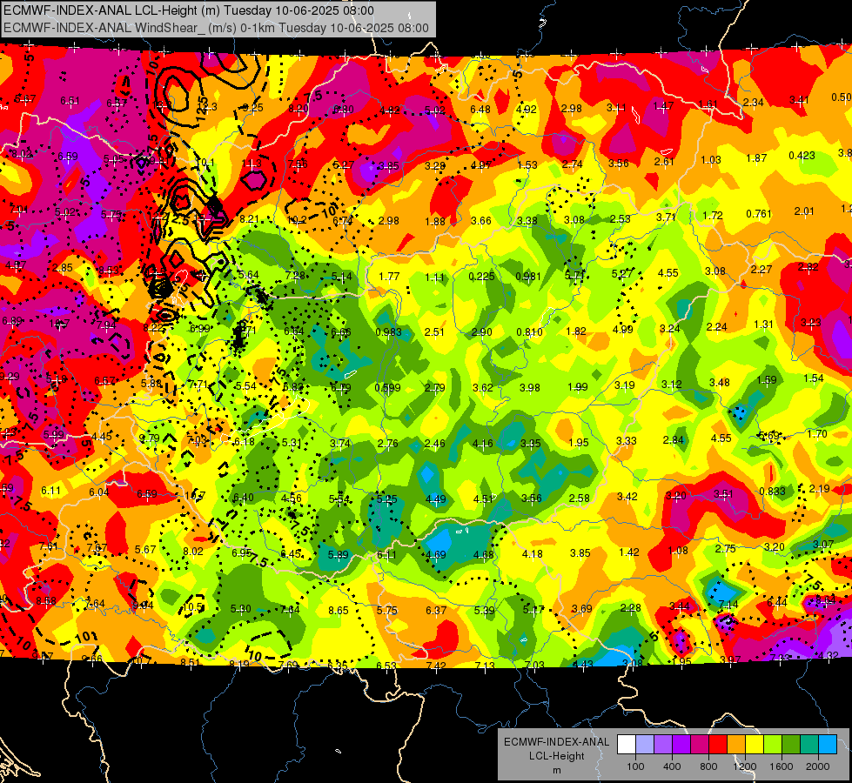Click the wind shear value 0.833
This screenshot has width=852, height=783.
click(772, 492)
